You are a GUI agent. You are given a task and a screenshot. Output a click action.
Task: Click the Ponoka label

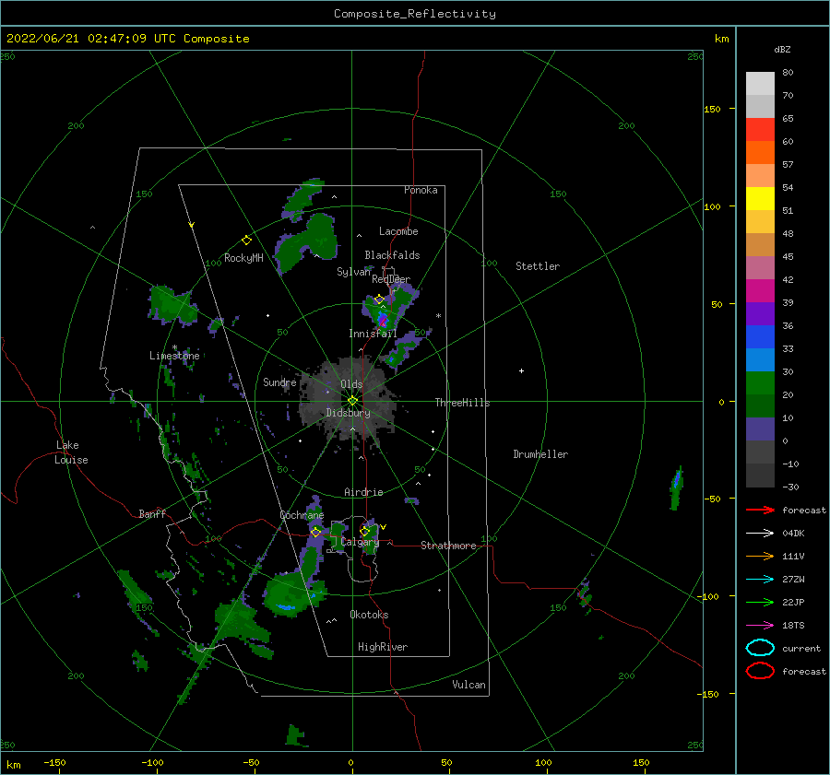tap(421, 190)
